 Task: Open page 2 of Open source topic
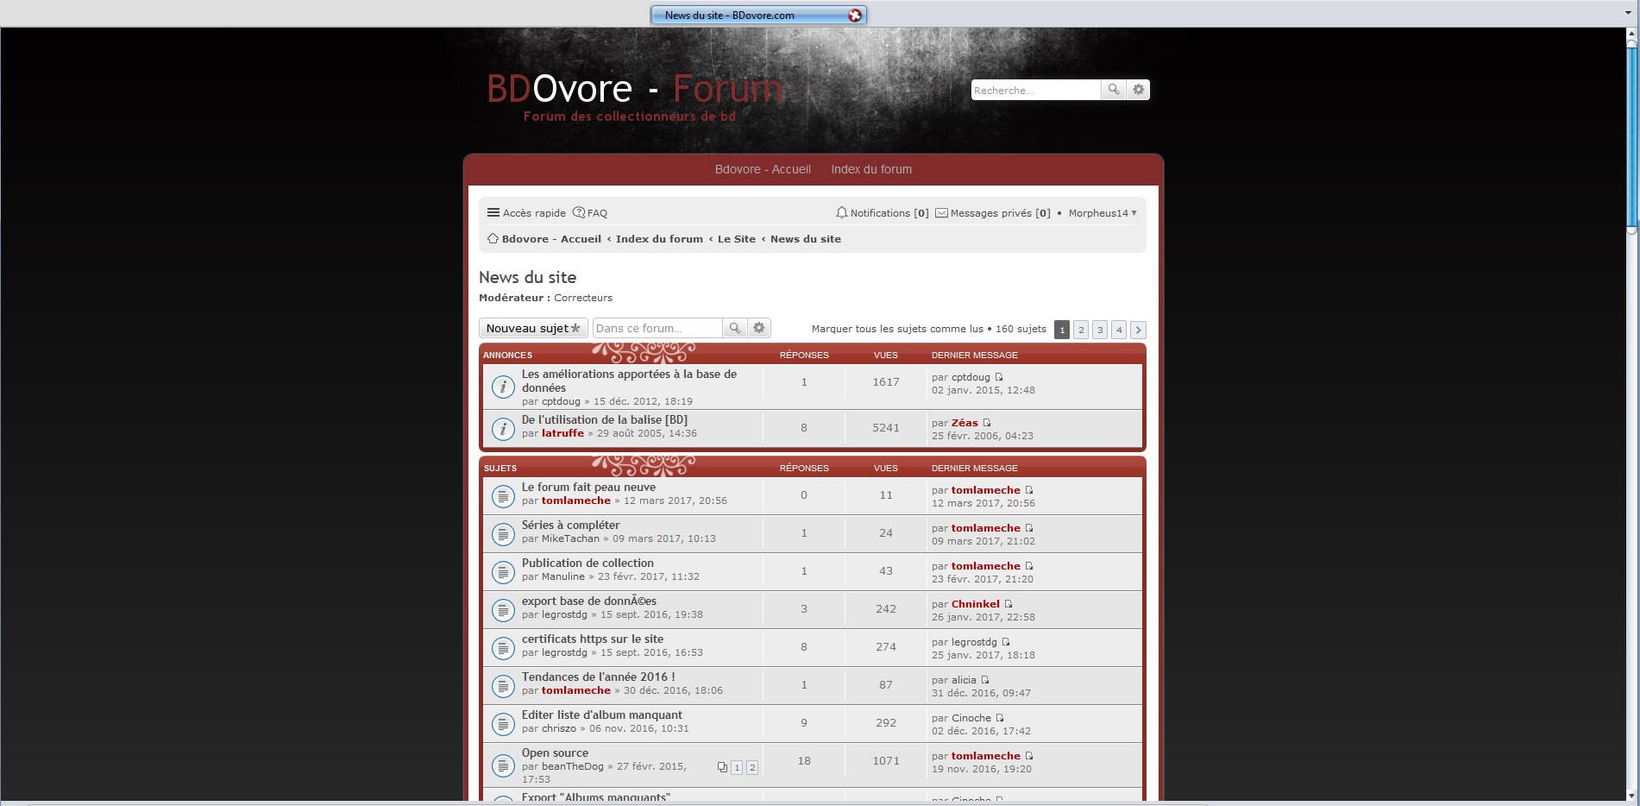752,767
